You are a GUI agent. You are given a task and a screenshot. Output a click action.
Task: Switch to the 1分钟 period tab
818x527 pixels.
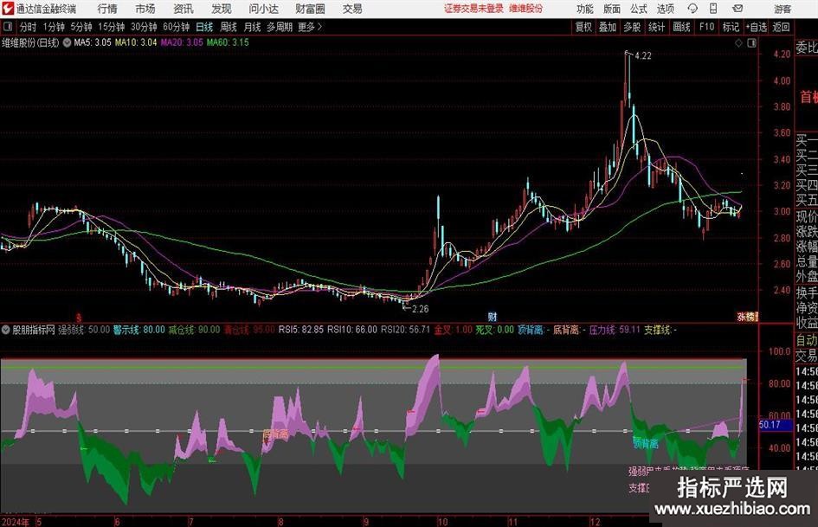(53, 27)
